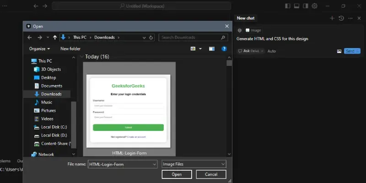This screenshot has width=366, height=183.
Task: Toggle bottom panel layout icon
Action: coord(296,6)
